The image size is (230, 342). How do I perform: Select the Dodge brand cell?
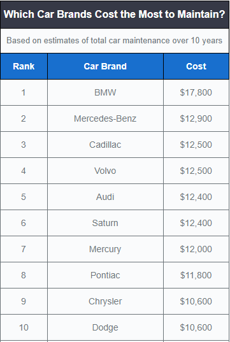coord(105,327)
